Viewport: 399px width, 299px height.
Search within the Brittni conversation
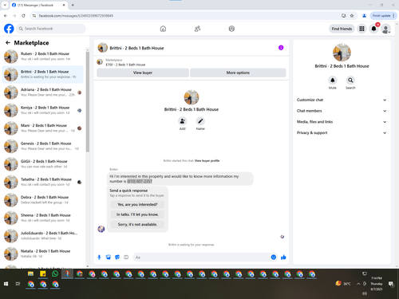[x=350, y=80]
